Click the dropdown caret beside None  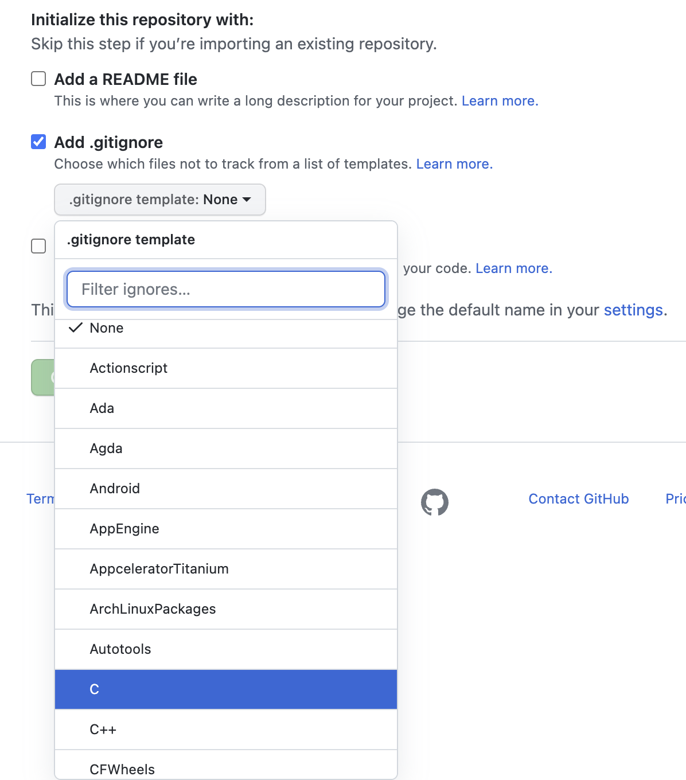(247, 200)
